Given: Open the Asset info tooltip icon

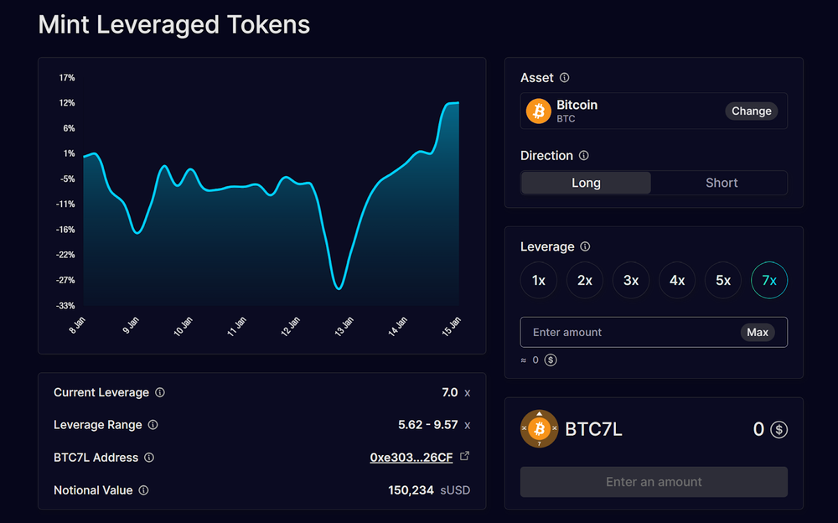Looking at the screenshot, I should [564, 77].
